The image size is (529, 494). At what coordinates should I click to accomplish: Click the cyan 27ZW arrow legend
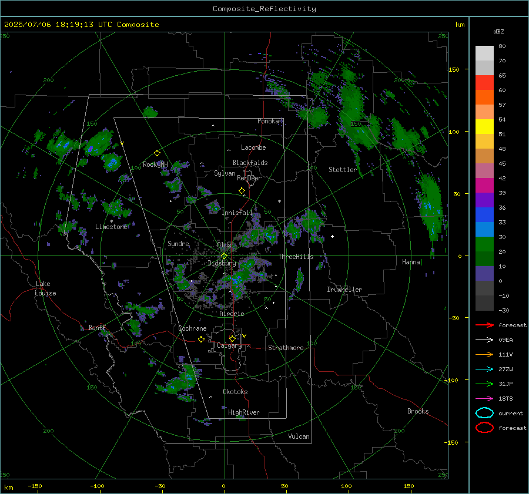point(484,369)
